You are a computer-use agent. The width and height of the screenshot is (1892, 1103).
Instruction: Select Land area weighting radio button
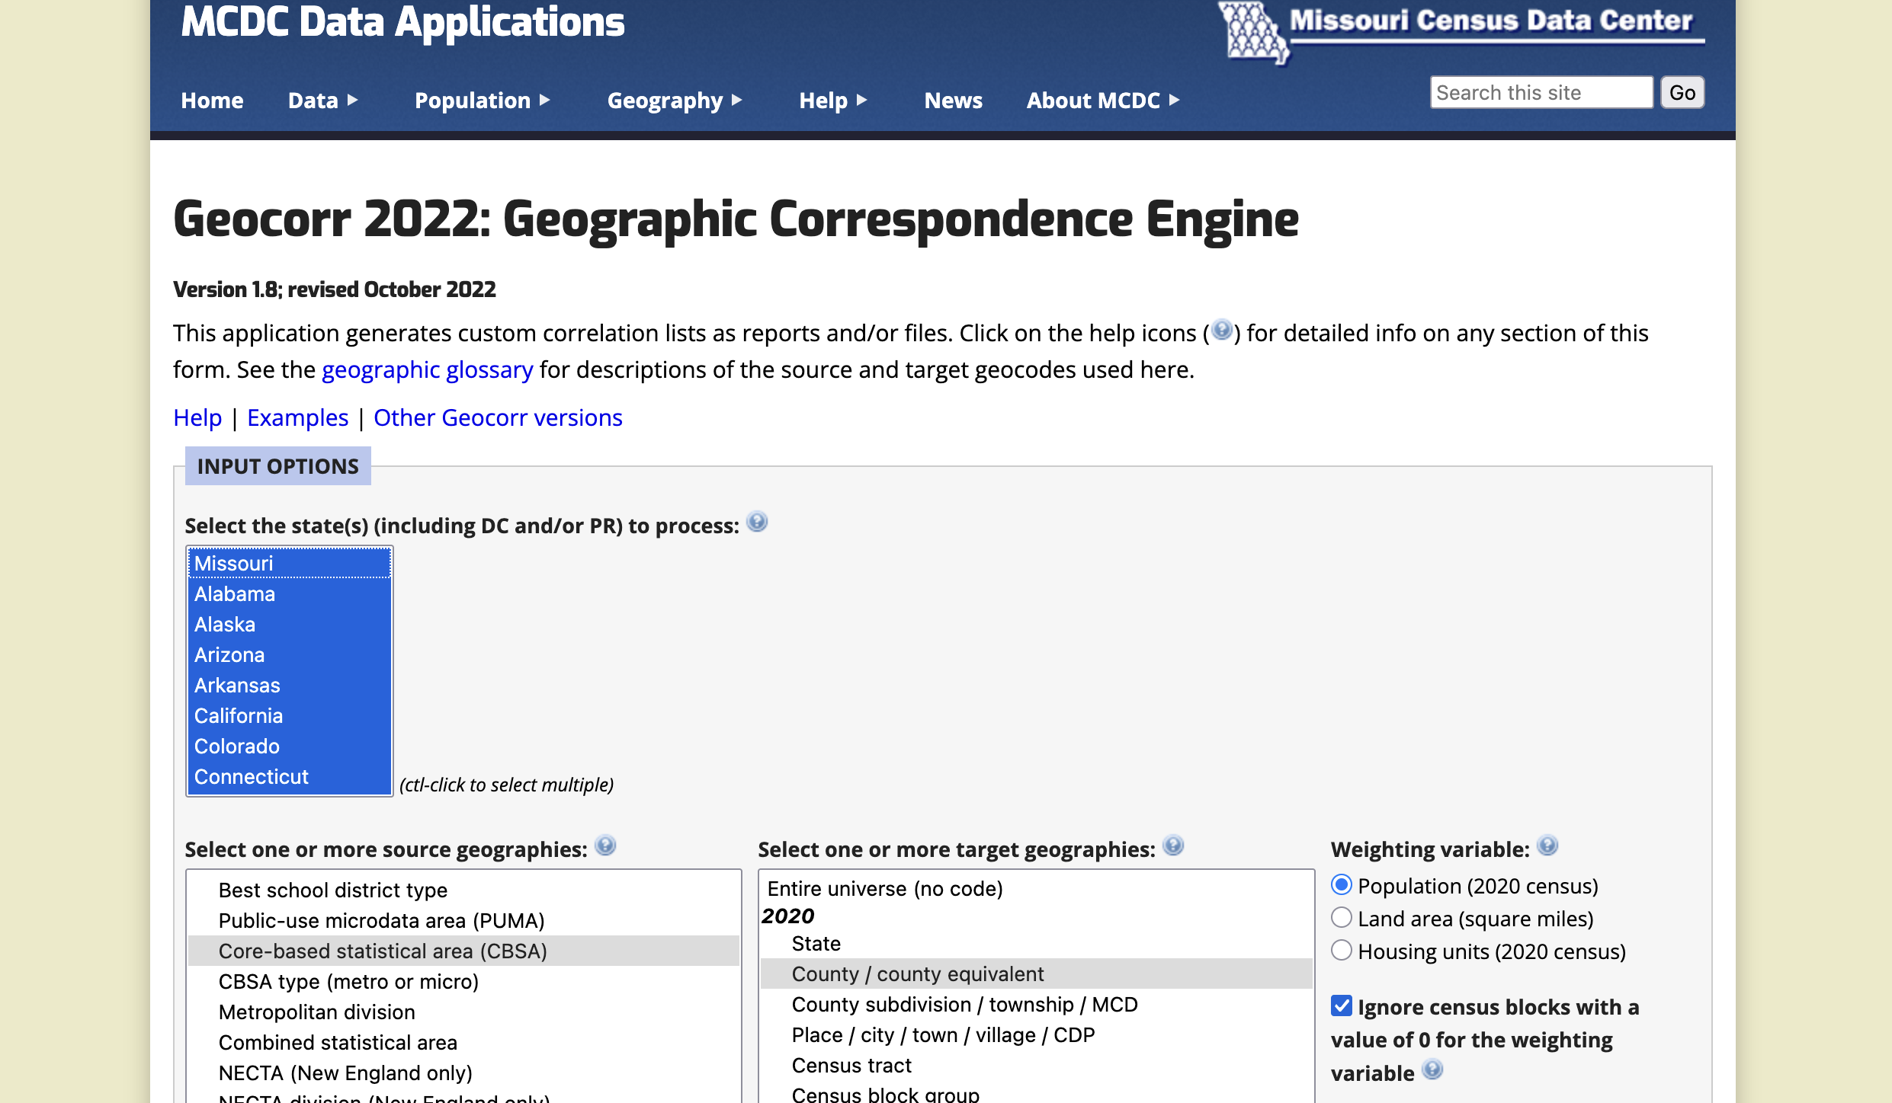coord(1341,918)
